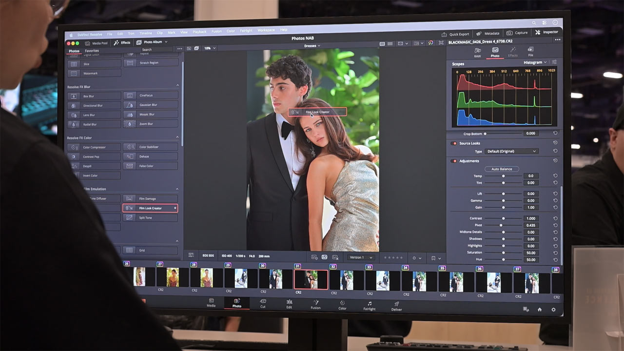Image resolution: width=624 pixels, height=351 pixels.
Task: Open inspector options ellipsis menu
Action: pos(558,40)
